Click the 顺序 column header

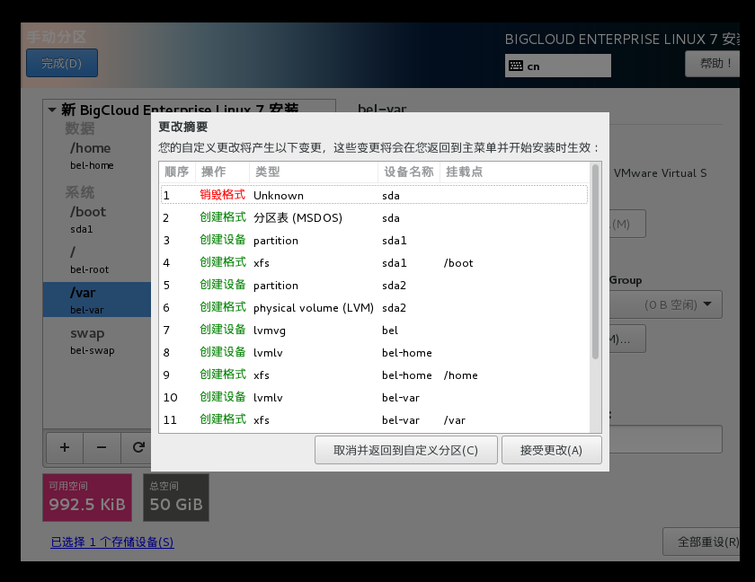click(176, 172)
